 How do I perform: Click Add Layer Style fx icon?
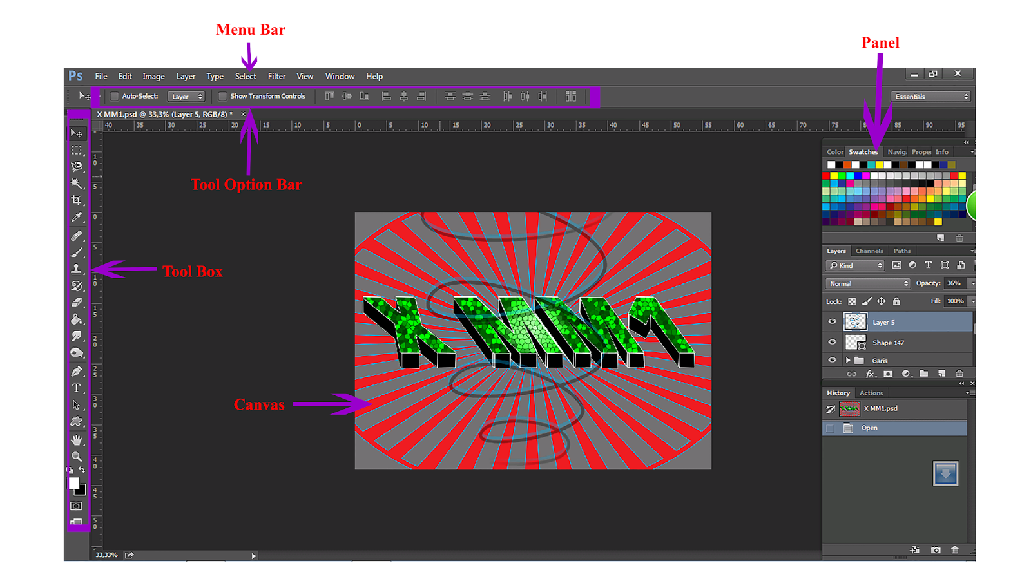click(870, 374)
